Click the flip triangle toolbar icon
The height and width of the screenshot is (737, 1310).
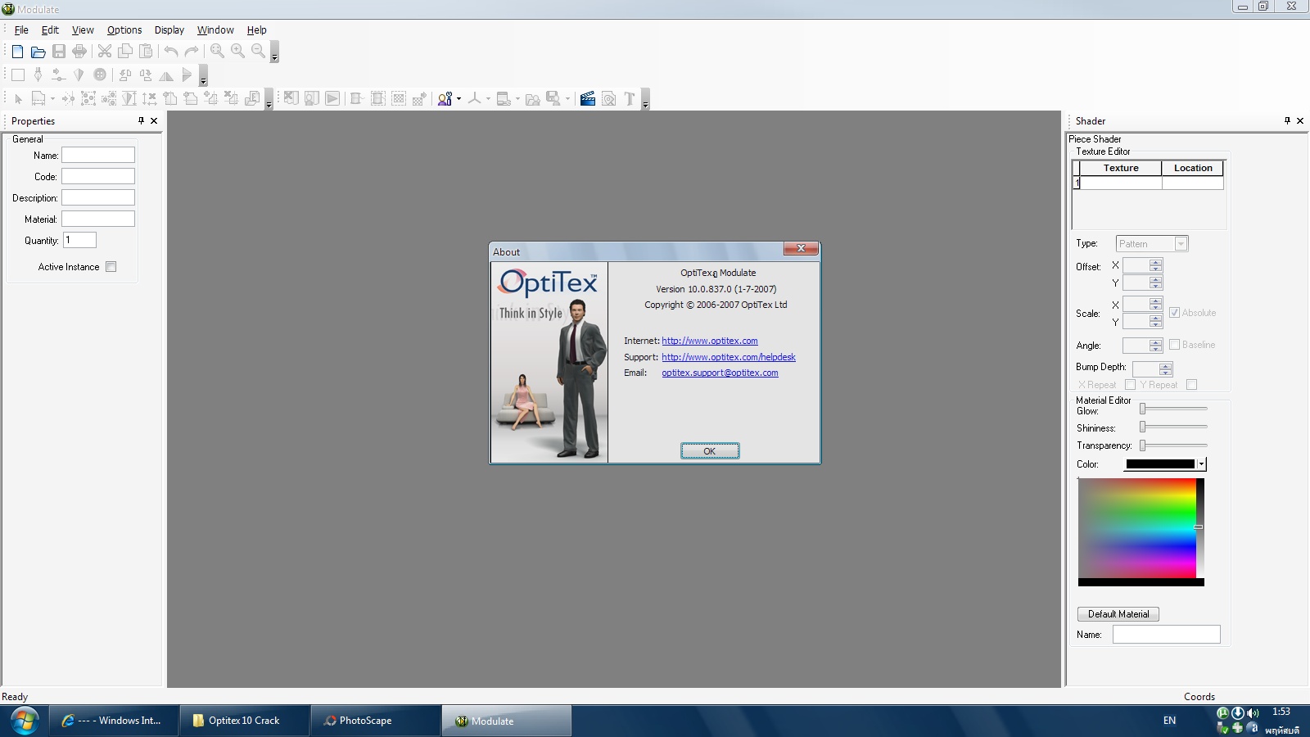click(166, 75)
